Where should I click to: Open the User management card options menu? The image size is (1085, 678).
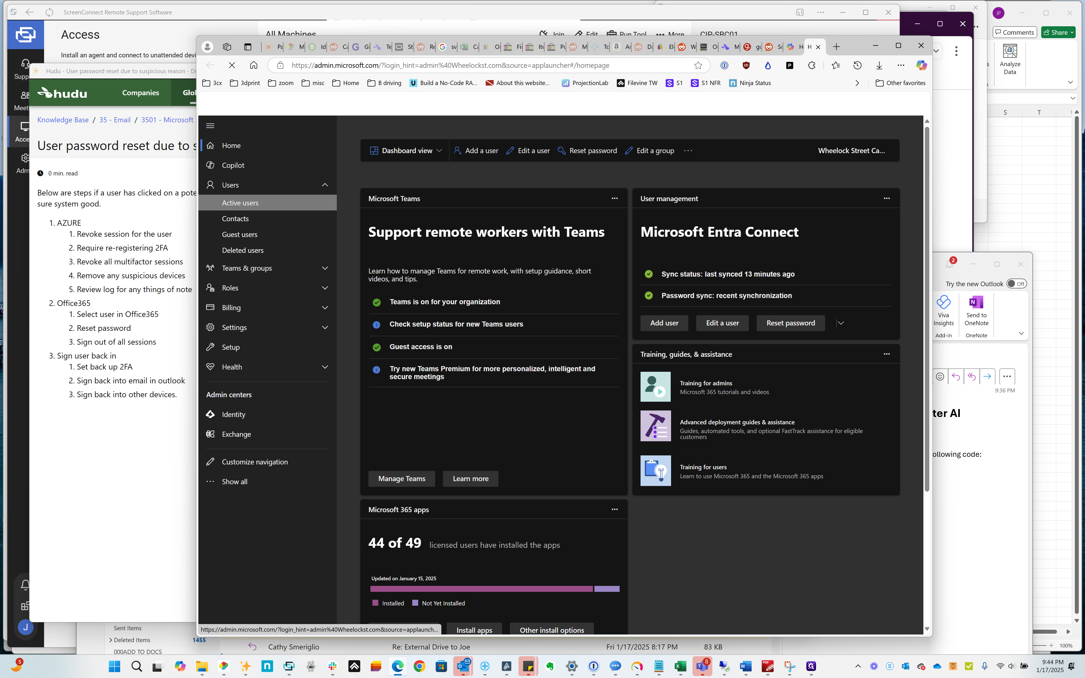pos(887,198)
